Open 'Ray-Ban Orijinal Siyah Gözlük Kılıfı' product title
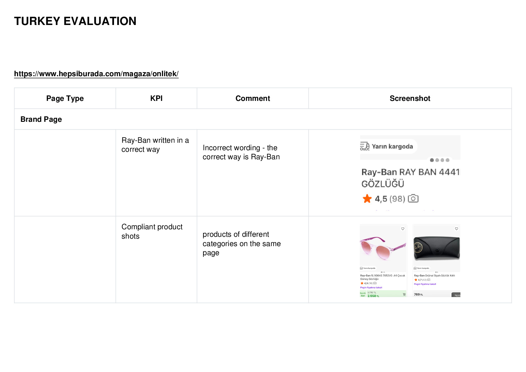The image size is (526, 372). point(434,275)
